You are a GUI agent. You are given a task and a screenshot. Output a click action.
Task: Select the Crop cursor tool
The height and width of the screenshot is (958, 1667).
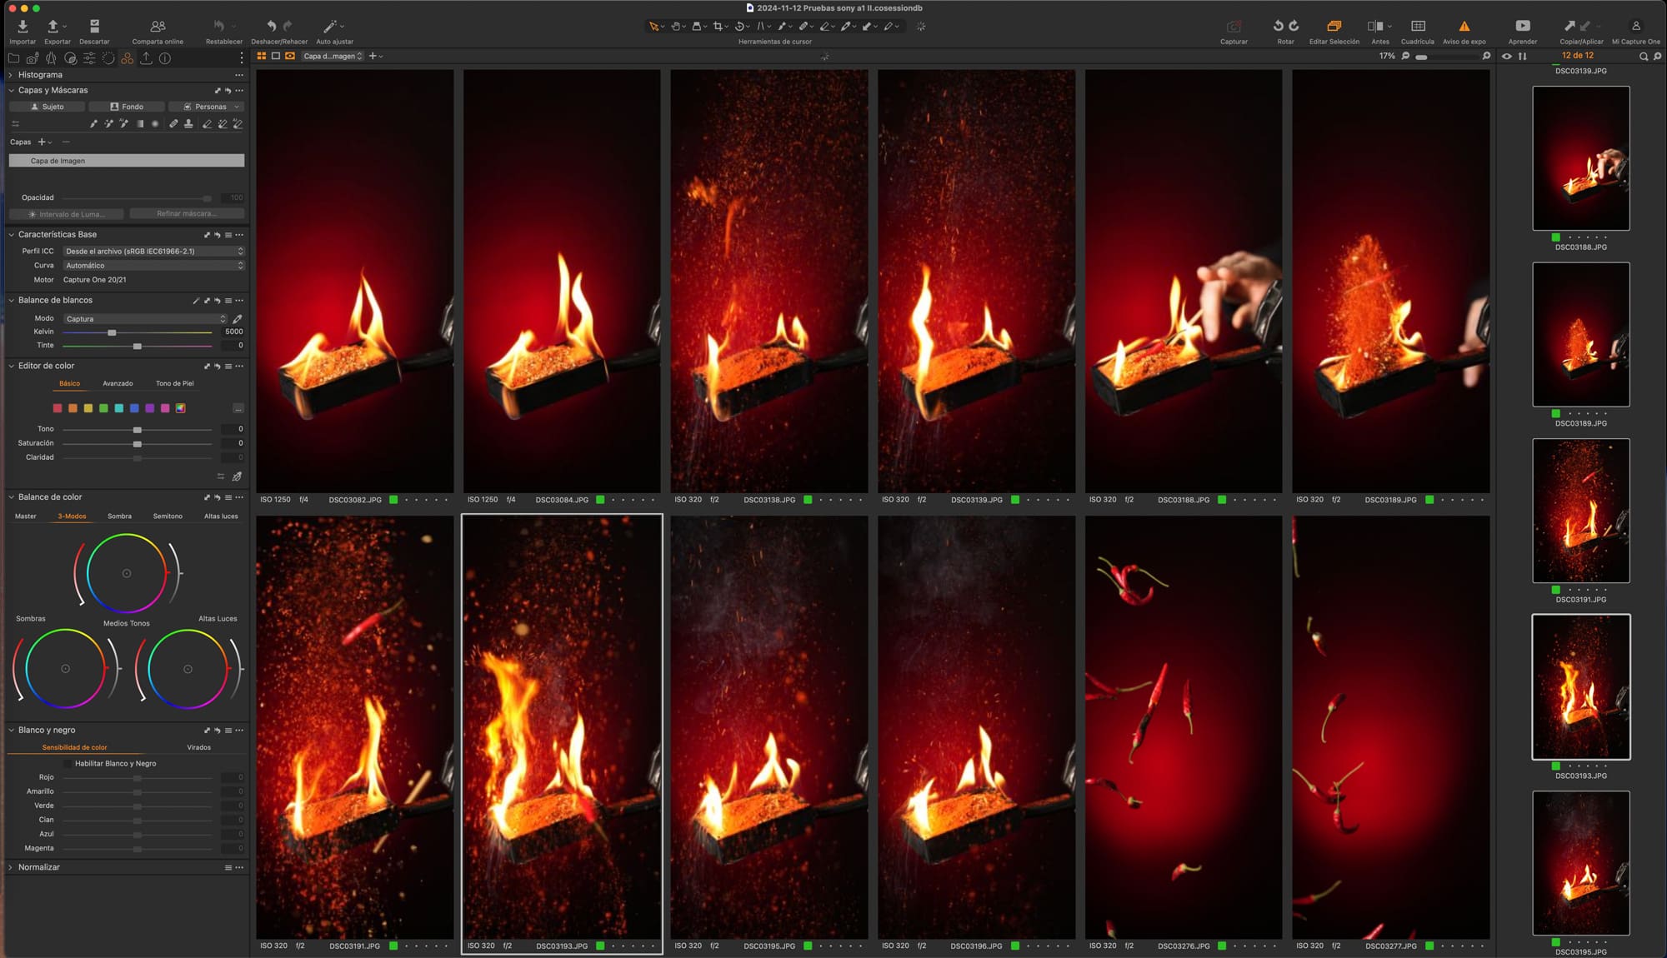(718, 27)
